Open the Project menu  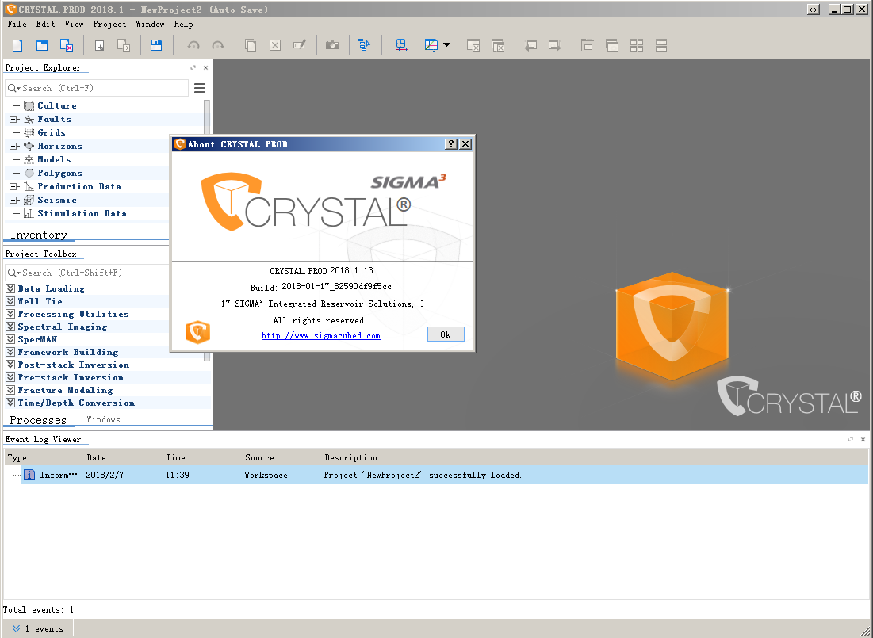[x=109, y=24]
